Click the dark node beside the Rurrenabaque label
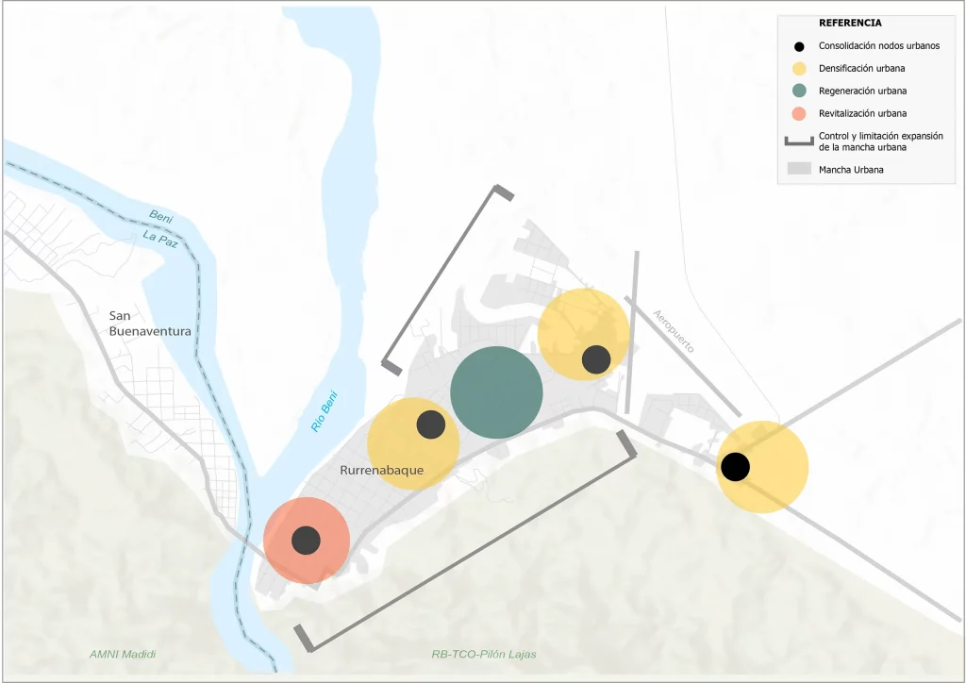 click(431, 425)
